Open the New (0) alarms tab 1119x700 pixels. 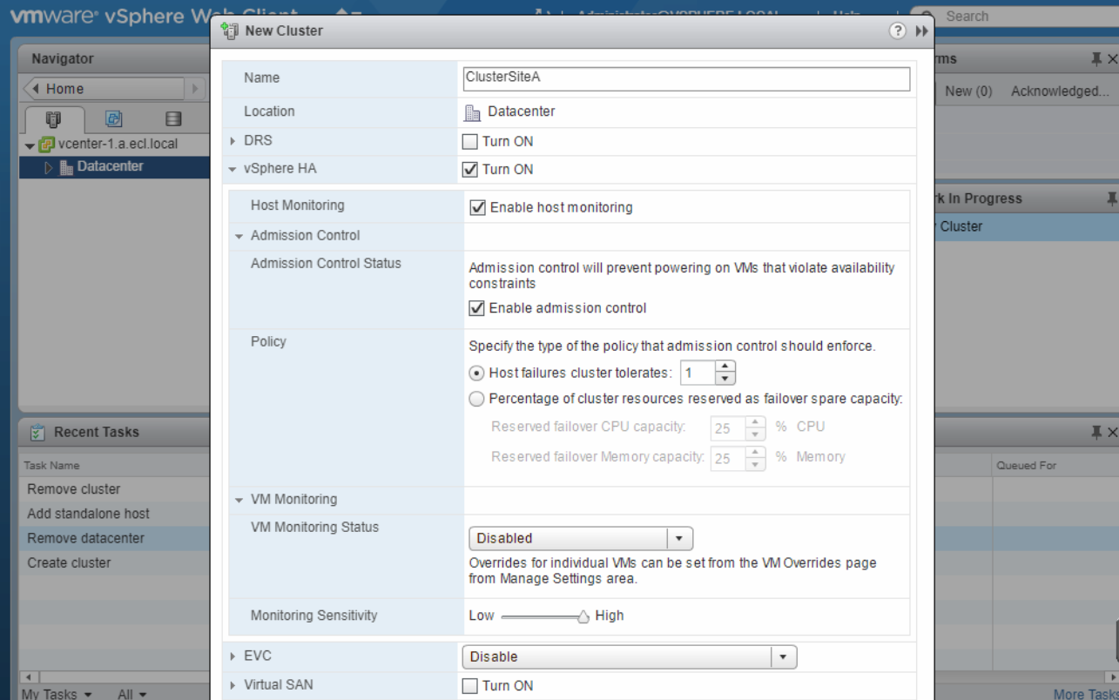(x=968, y=91)
